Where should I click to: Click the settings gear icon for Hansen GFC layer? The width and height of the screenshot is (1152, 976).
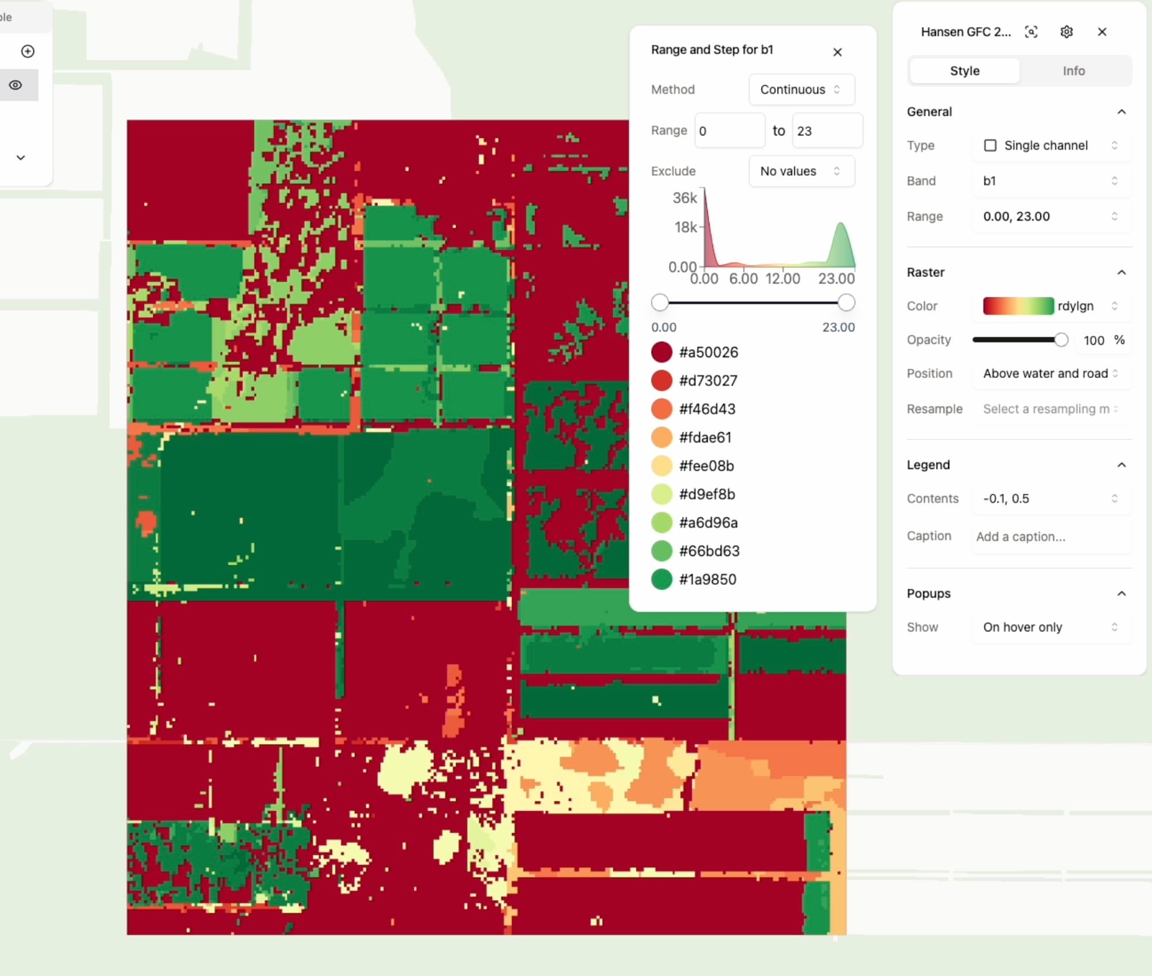point(1066,31)
